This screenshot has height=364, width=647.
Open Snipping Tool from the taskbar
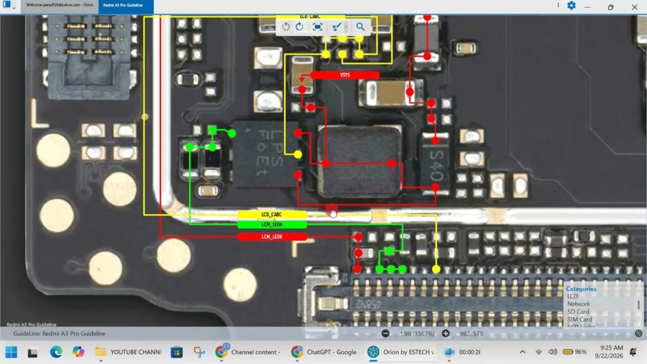pyautogui.click(x=199, y=352)
